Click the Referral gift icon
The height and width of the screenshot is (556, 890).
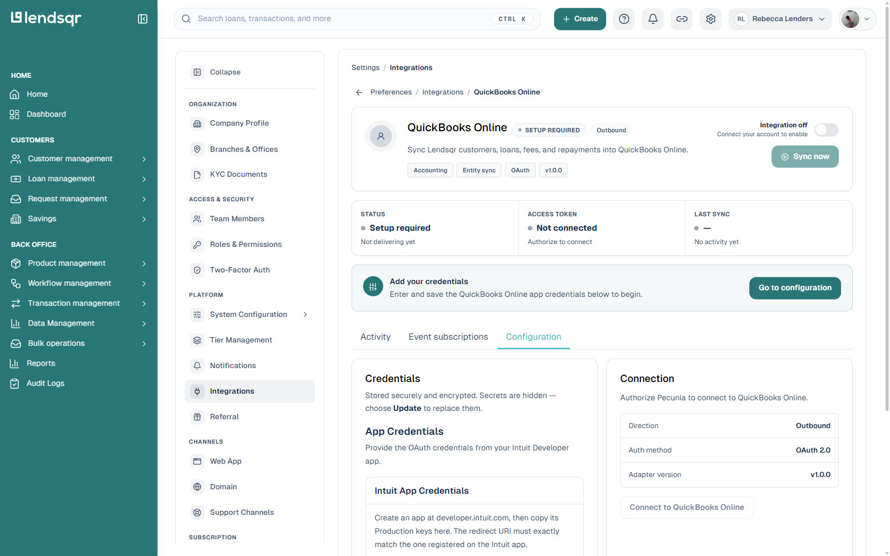click(197, 417)
